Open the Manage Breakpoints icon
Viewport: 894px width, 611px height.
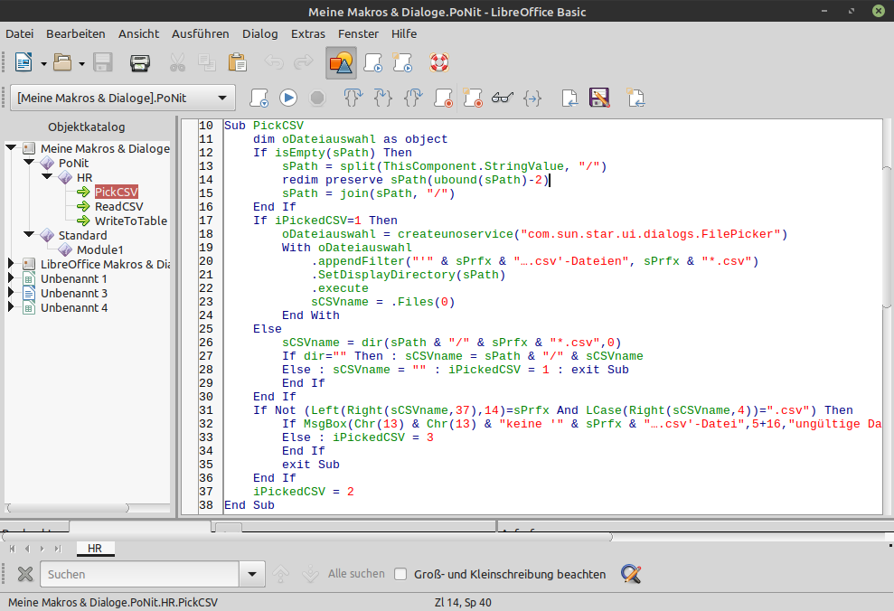pyautogui.click(x=473, y=98)
